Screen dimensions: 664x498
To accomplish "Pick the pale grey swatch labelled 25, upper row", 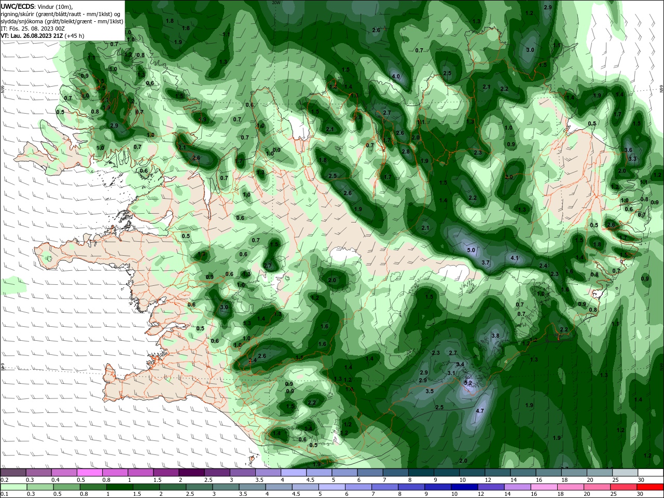I will pyautogui.click(x=625, y=473).
